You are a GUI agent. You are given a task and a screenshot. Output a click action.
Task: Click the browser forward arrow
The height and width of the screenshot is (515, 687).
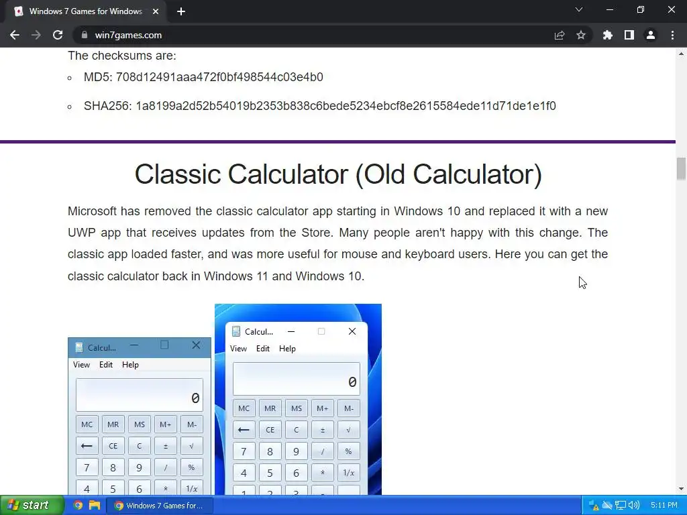click(36, 35)
